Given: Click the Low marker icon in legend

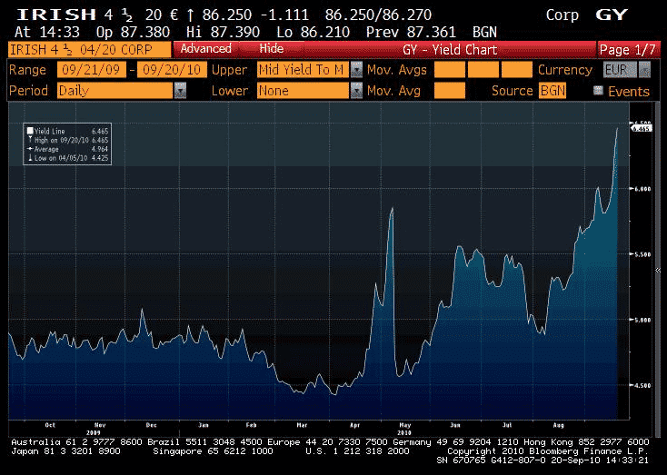Looking at the screenshot, I should point(29,157).
